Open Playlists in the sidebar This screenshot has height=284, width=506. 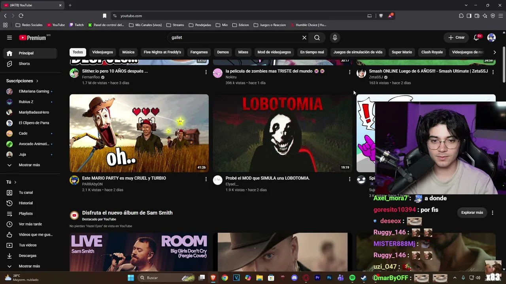coord(30,213)
